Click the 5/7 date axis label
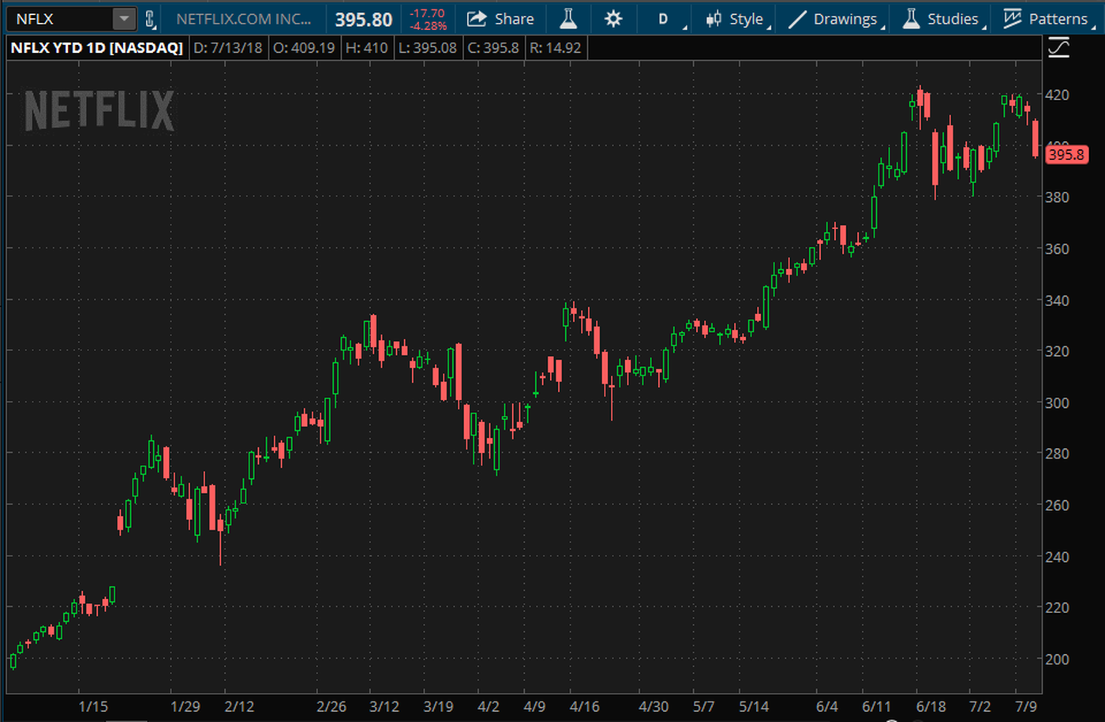The image size is (1105, 722). 703,706
